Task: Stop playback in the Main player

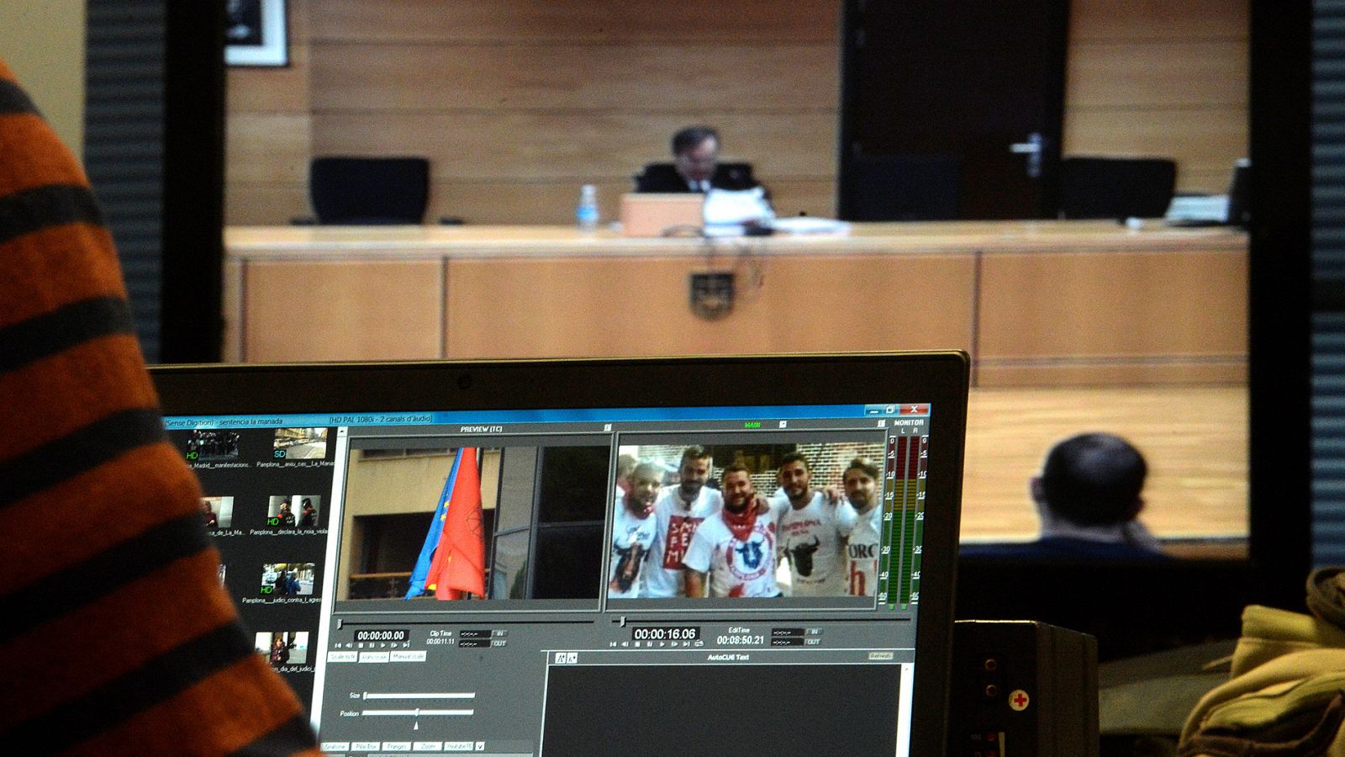Action: click(637, 644)
